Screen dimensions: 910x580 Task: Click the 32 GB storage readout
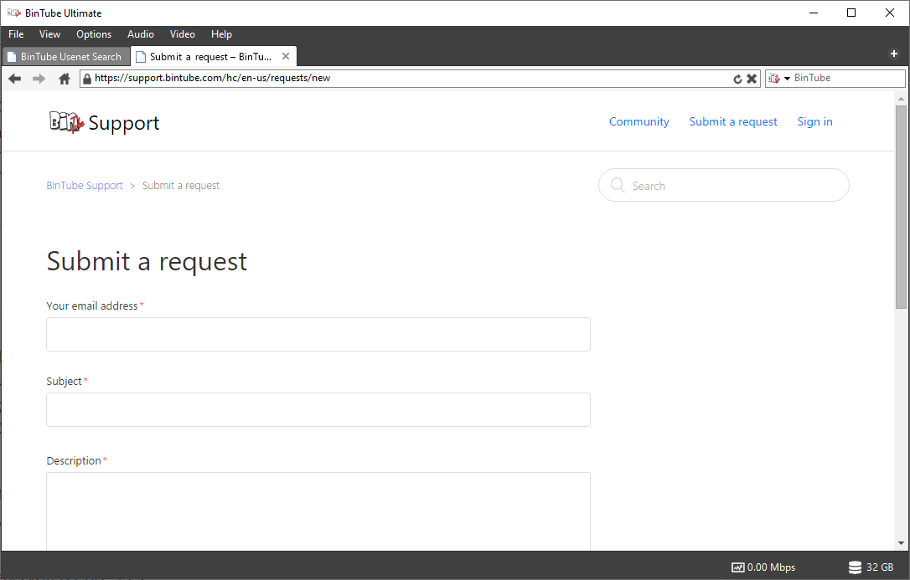(x=880, y=567)
